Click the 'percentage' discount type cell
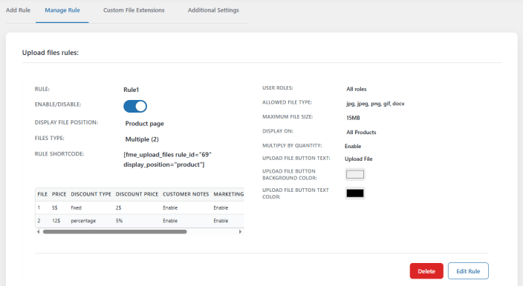This screenshot has width=523, height=286. click(x=83, y=221)
